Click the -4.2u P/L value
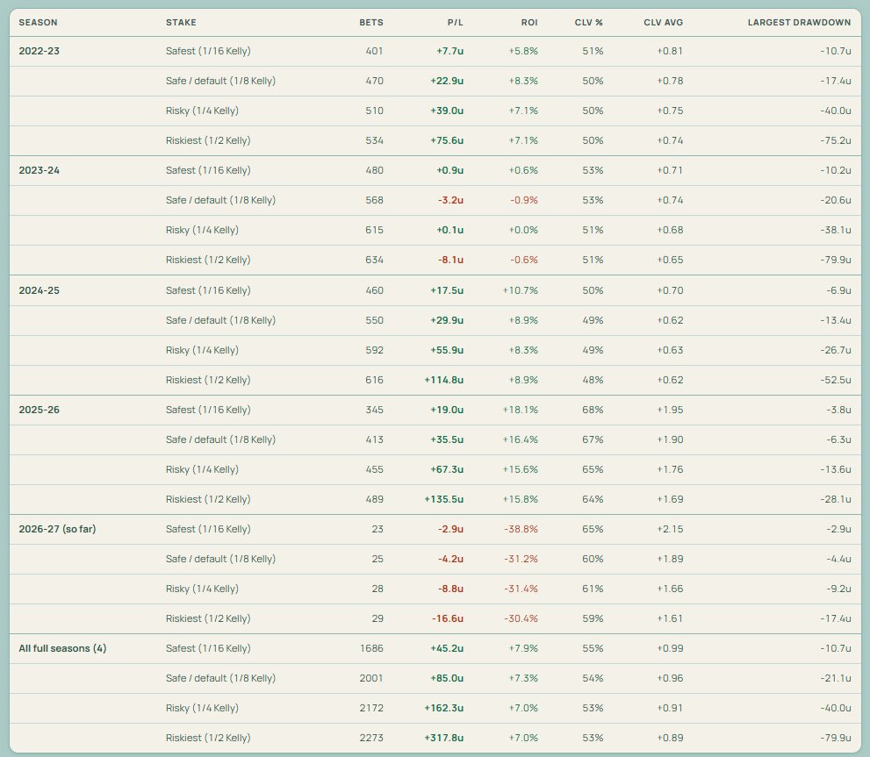Viewport: 870px width, 757px height. click(x=450, y=559)
